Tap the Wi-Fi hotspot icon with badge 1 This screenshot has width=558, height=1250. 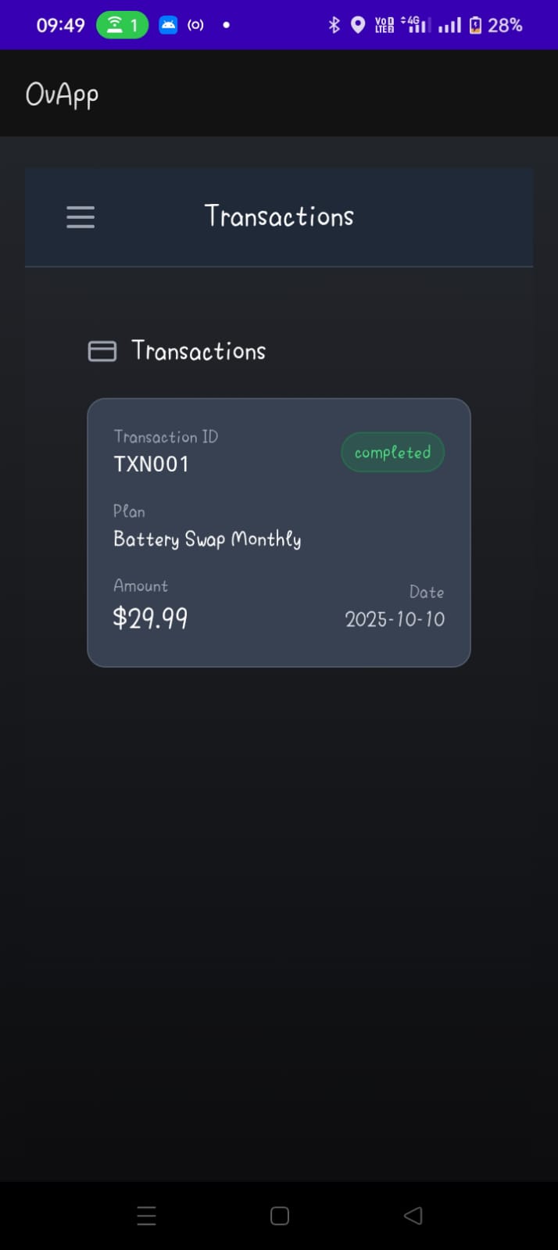(121, 24)
